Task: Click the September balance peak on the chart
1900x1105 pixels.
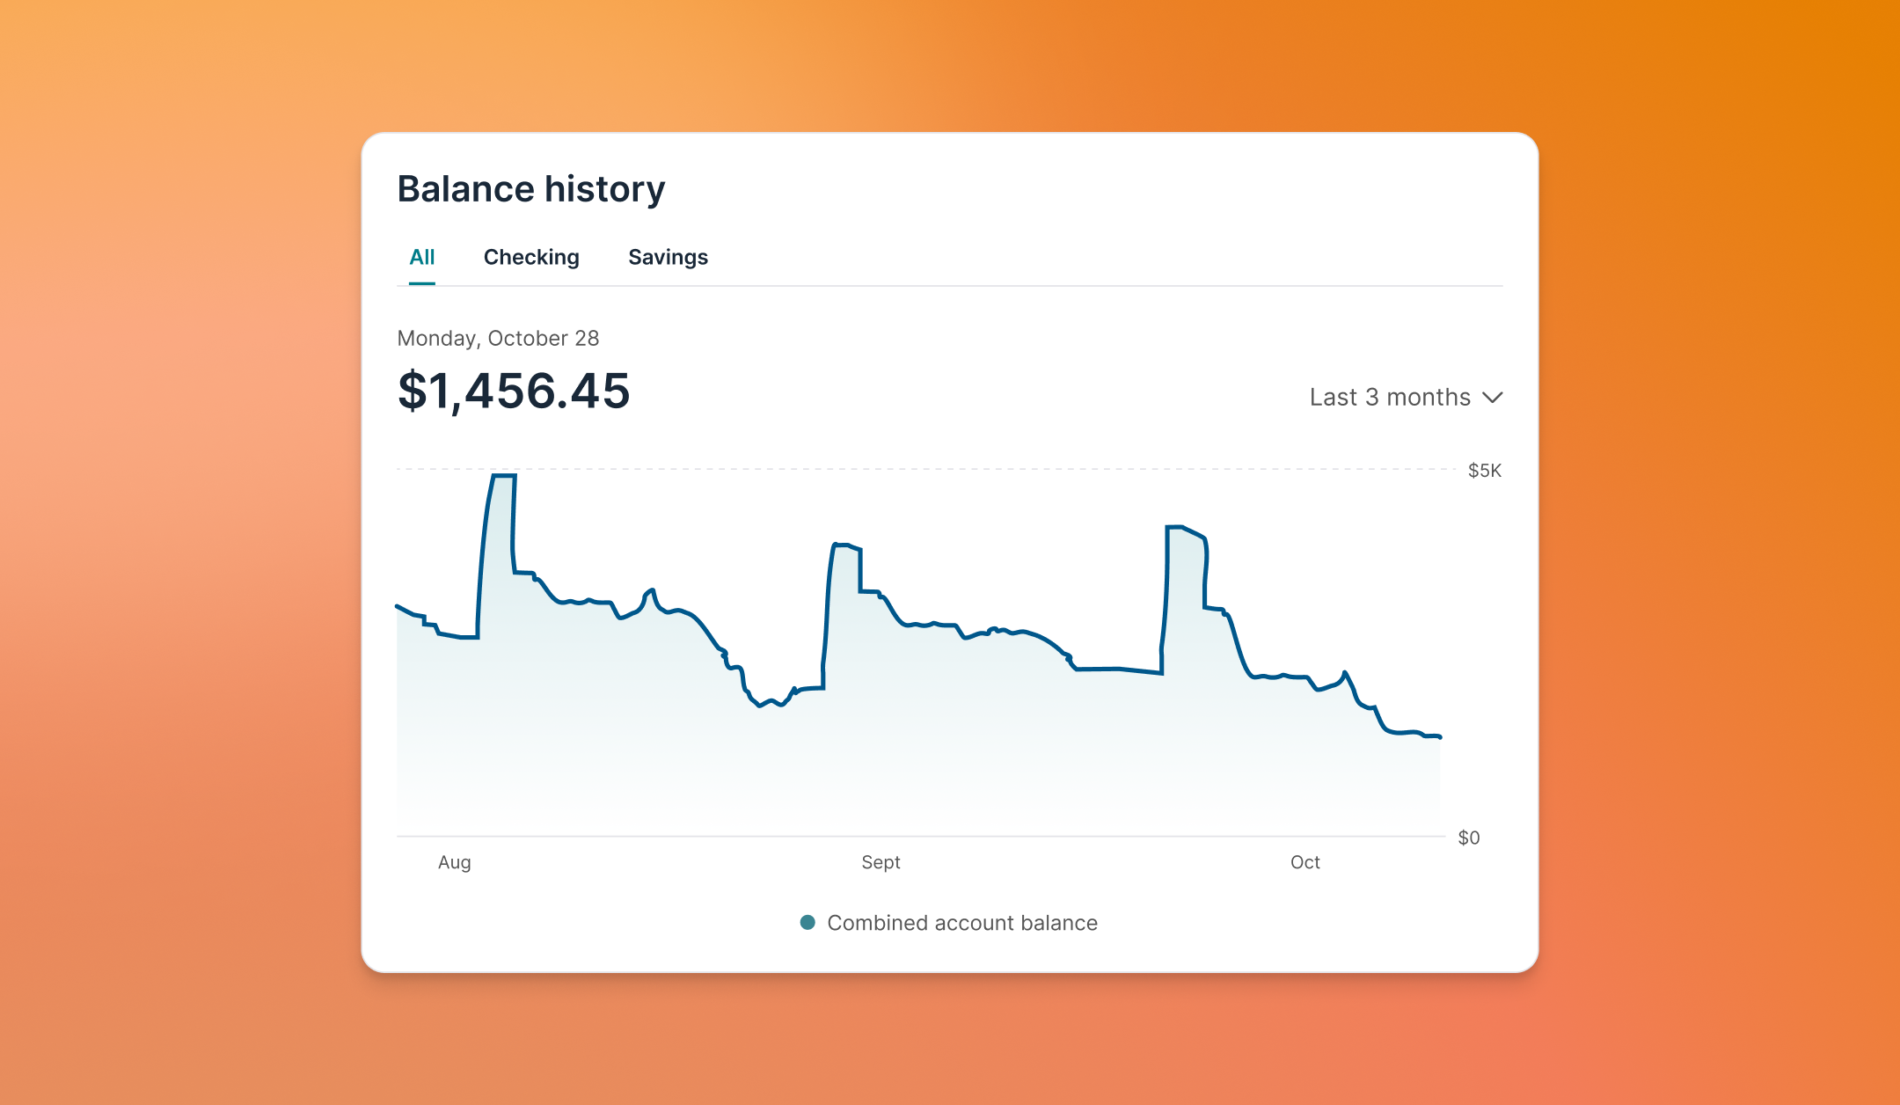Action: pyautogui.click(x=843, y=545)
